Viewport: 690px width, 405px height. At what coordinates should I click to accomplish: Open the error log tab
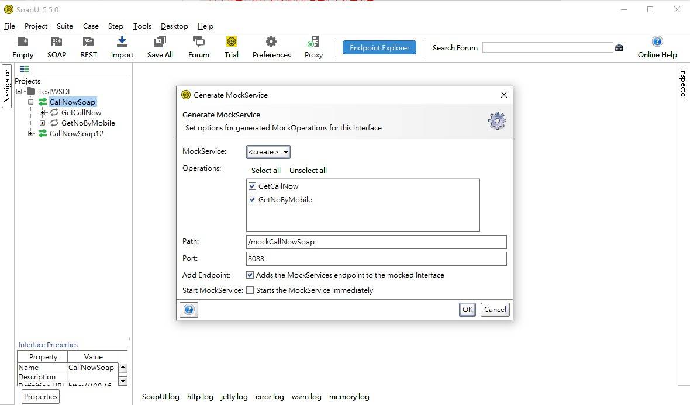[x=270, y=397]
